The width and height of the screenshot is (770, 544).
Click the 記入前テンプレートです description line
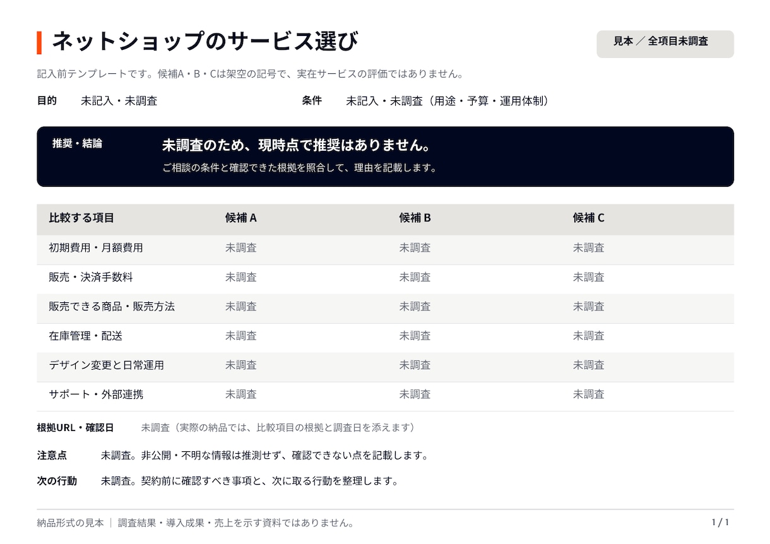pos(251,74)
